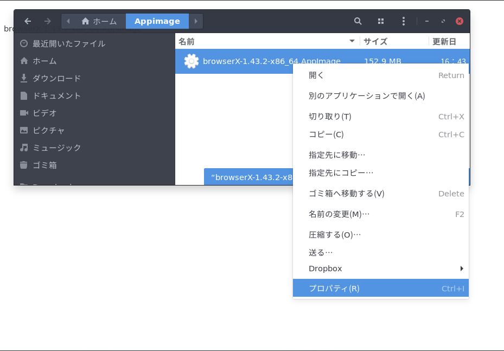Click the back navigation arrow
Screen dimensions: 504x351
[28, 21]
